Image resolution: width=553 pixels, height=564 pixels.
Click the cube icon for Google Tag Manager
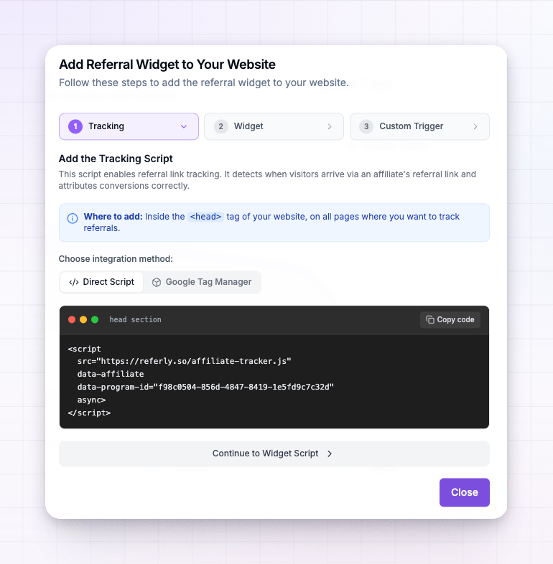[157, 282]
